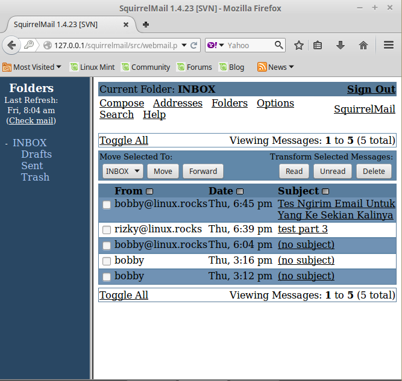Screen dimensions: 402x381
Task: Open the Move Selected To INBOX dropdown
Action: 122,171
